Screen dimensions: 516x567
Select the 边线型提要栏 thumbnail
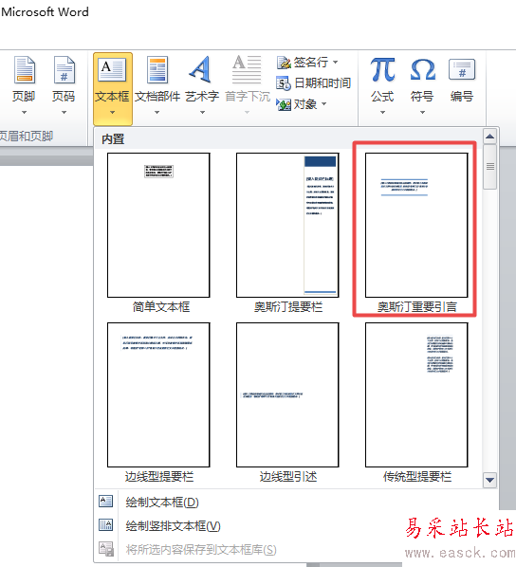click(x=158, y=394)
